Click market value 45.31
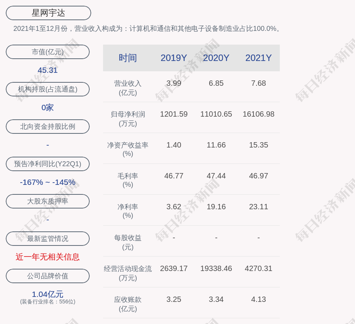 pyautogui.click(x=48, y=70)
